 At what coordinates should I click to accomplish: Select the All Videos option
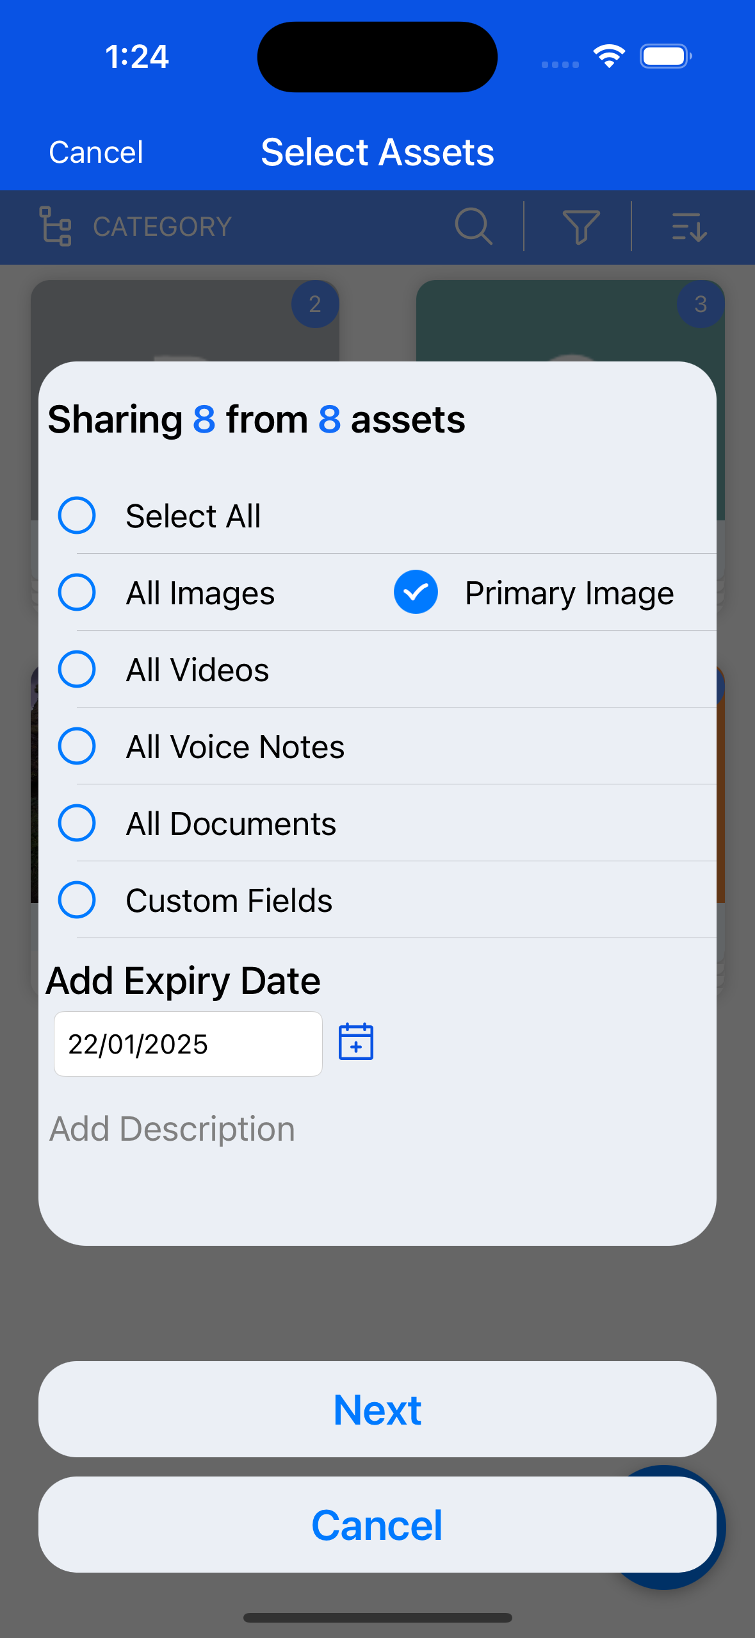77,669
